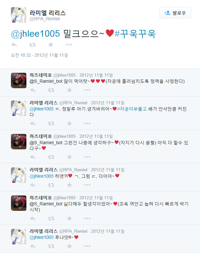The width and height of the screenshot is (200, 253).
Task: Retweet first 하츠네미호 reply
Action: (x=51, y=90)
